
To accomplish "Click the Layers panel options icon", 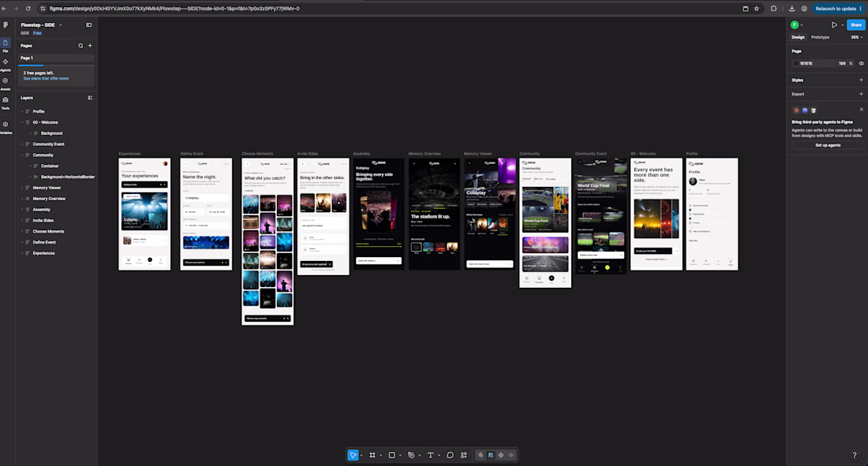I will [90, 98].
